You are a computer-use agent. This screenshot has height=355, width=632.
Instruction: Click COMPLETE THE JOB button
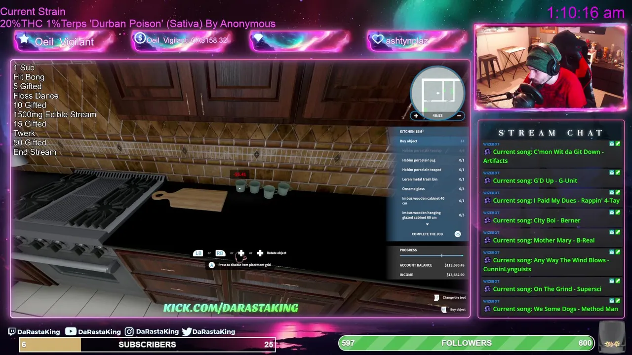427,234
